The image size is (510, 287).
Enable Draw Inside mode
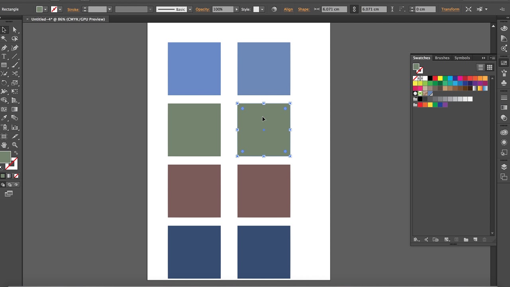(x=16, y=185)
